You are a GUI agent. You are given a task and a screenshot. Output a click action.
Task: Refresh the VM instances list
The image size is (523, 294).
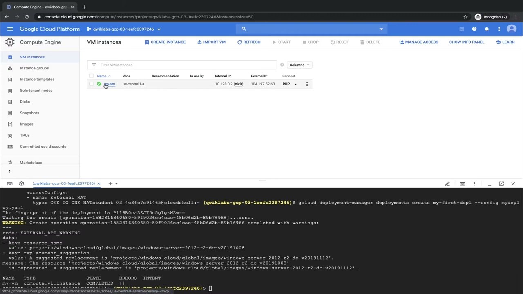[249, 42]
